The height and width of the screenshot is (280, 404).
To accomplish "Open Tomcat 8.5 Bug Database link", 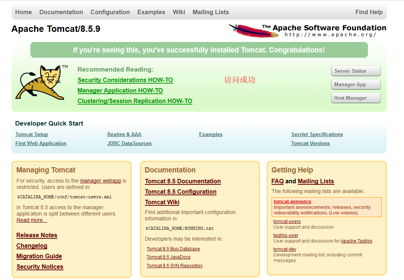I will point(173,249).
